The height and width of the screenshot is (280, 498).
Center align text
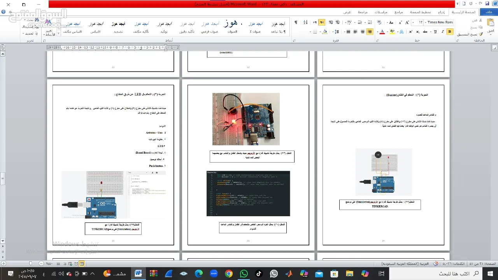tap(363, 31)
